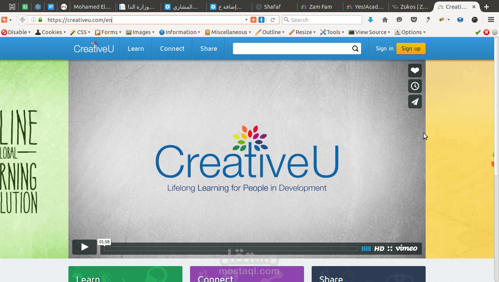
Task: Click the Sign up button
Action: (x=411, y=49)
